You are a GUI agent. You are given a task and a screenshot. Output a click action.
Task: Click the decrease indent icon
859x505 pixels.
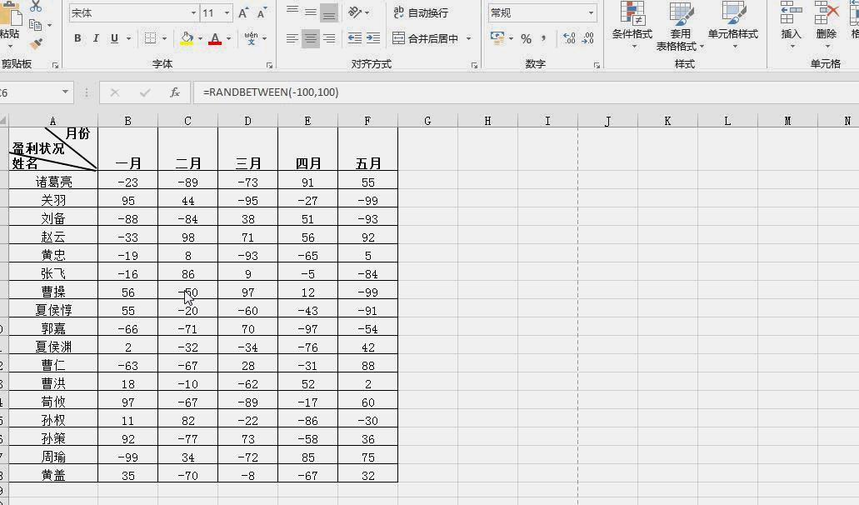click(352, 38)
